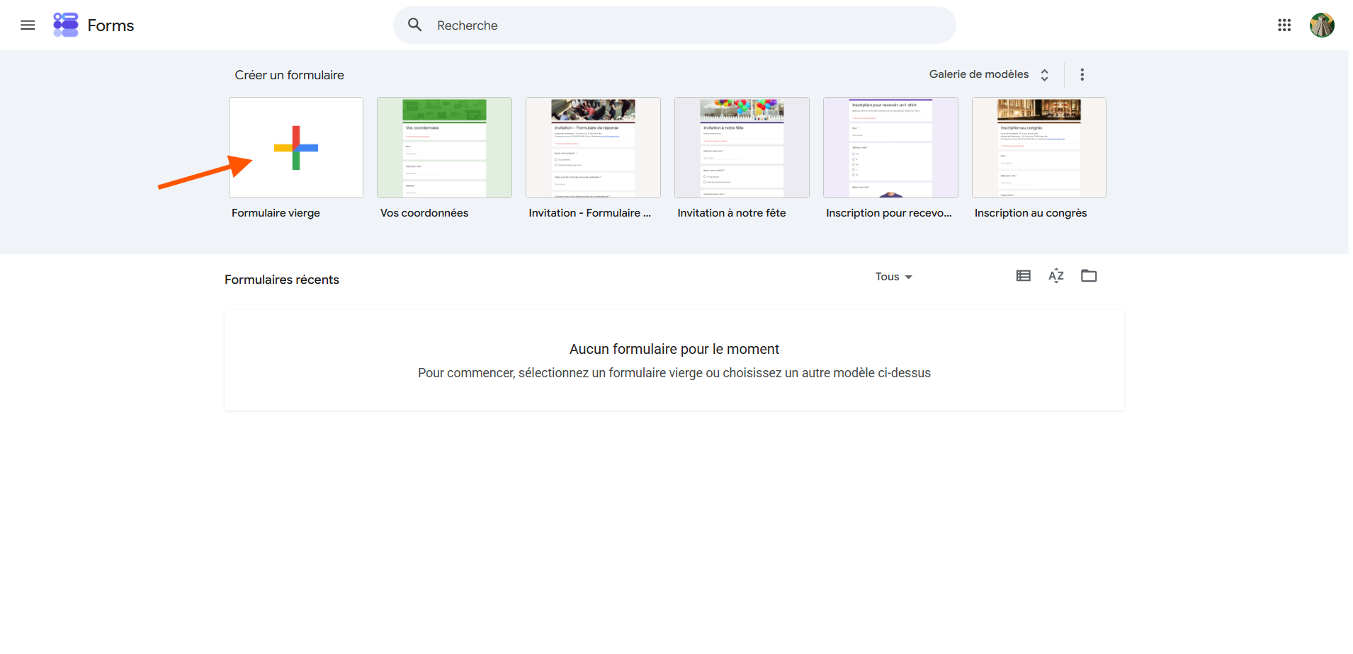The image size is (1353, 654).
Task: Open the account profile avatar
Action: 1322,25
